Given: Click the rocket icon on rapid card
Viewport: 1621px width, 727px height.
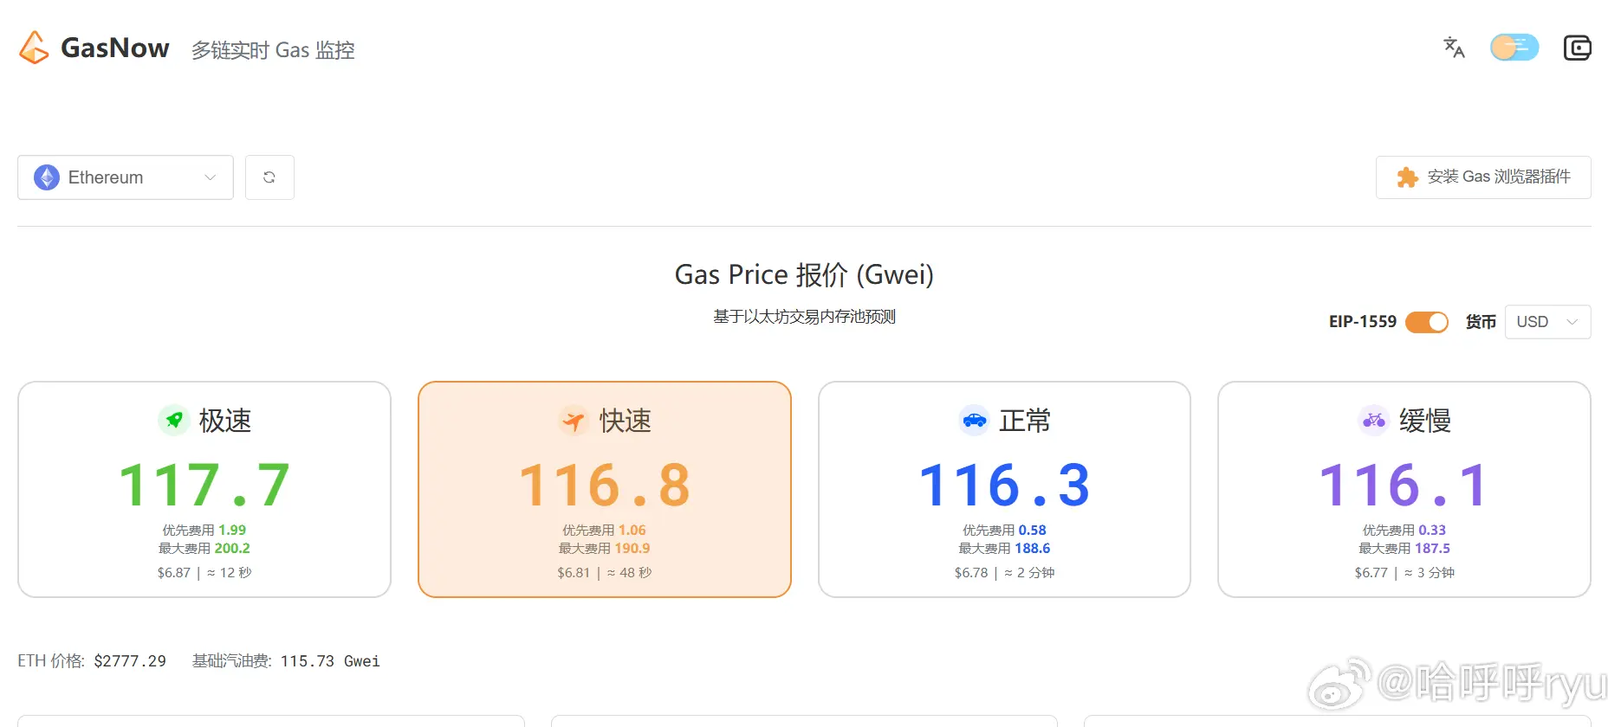Looking at the screenshot, I should point(174,421).
